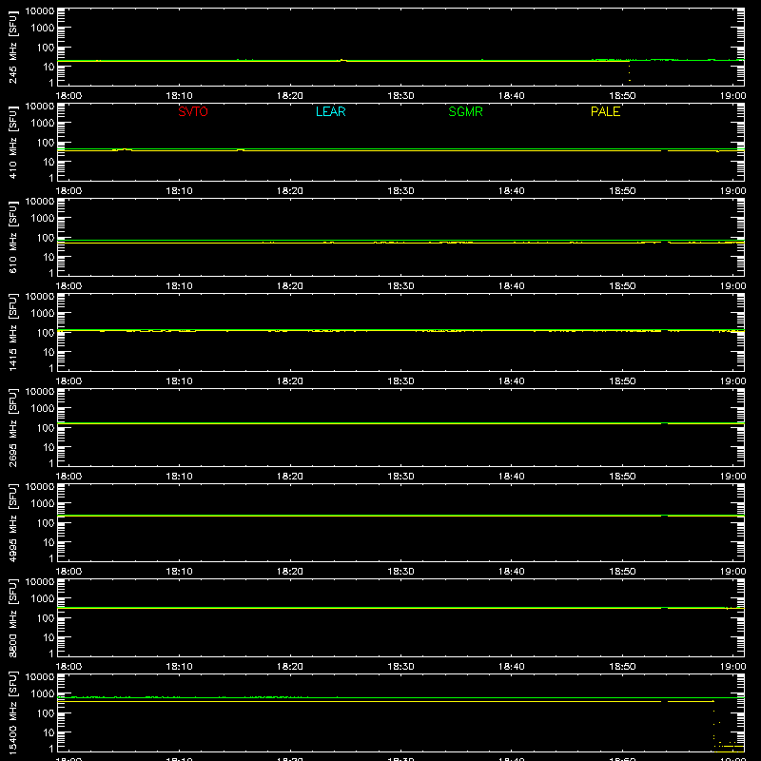The height and width of the screenshot is (761, 761).
Task: Click the '245 MHz [SFU]' axis title
Action: tap(13, 47)
